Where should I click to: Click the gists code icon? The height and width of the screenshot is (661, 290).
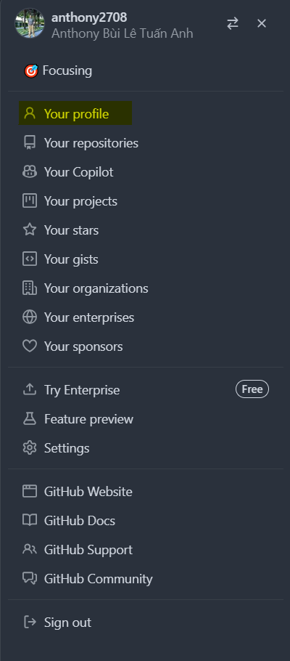pos(30,259)
